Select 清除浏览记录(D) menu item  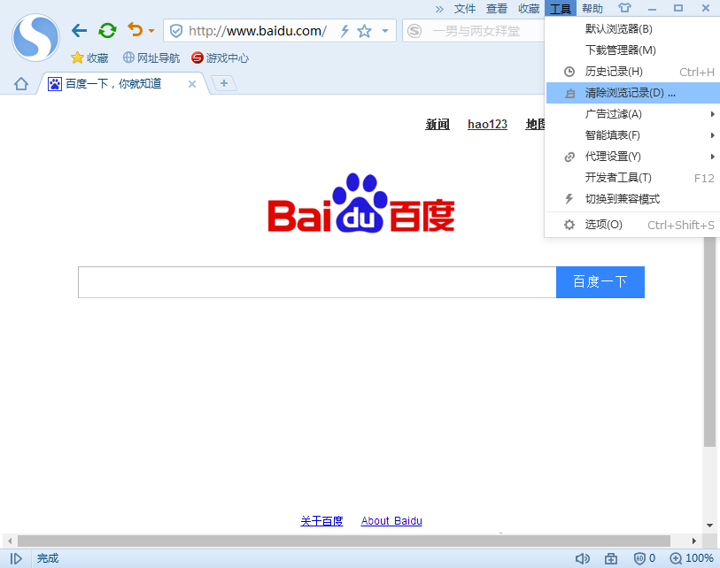632,93
